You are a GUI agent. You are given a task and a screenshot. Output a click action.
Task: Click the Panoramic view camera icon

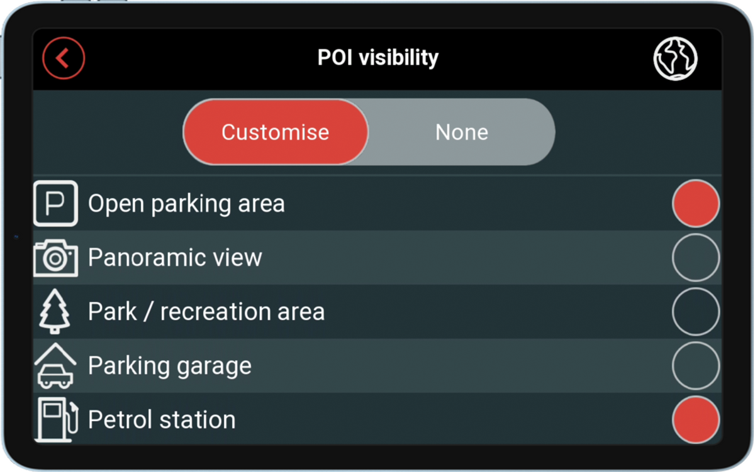(55, 258)
